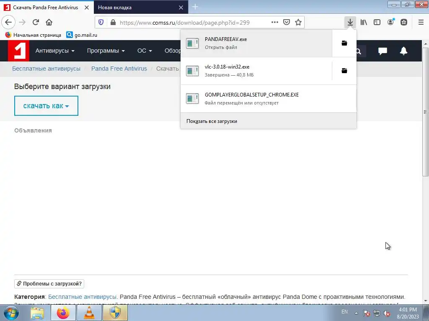Expand the Программы menu
The width and height of the screenshot is (429, 321).
106,51
